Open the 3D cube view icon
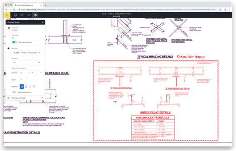The width and height of the screenshot is (236, 151). click(15, 15)
